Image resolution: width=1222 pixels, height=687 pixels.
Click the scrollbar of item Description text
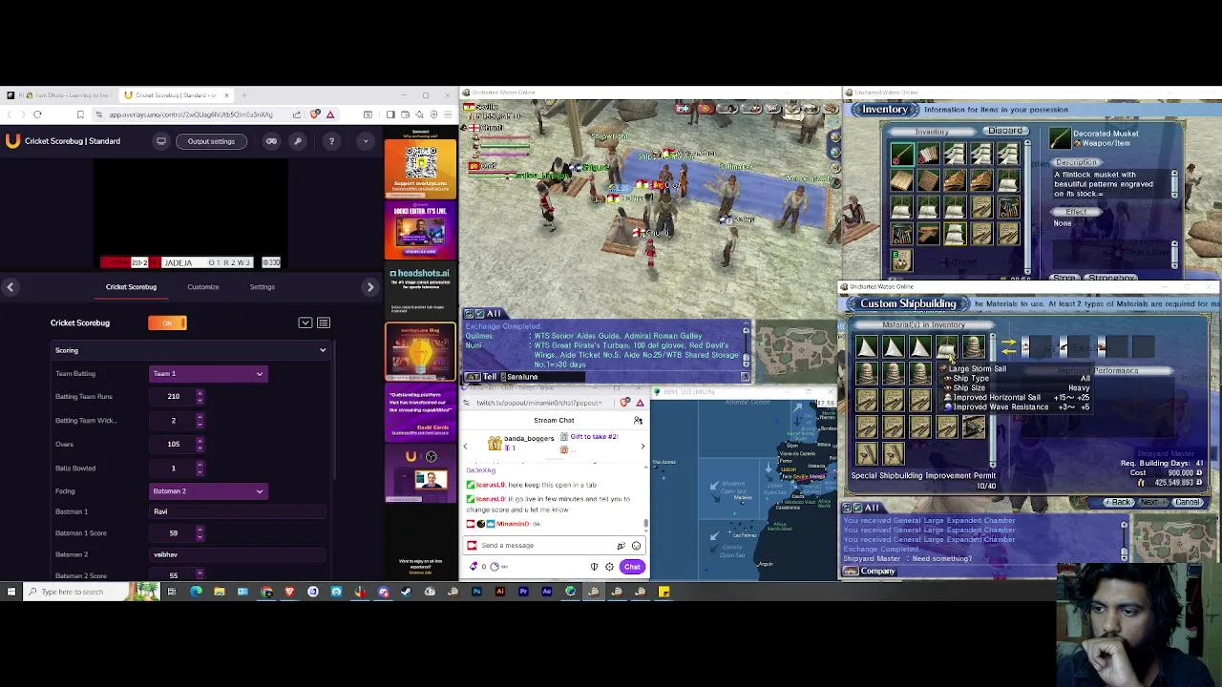[x=1174, y=184]
